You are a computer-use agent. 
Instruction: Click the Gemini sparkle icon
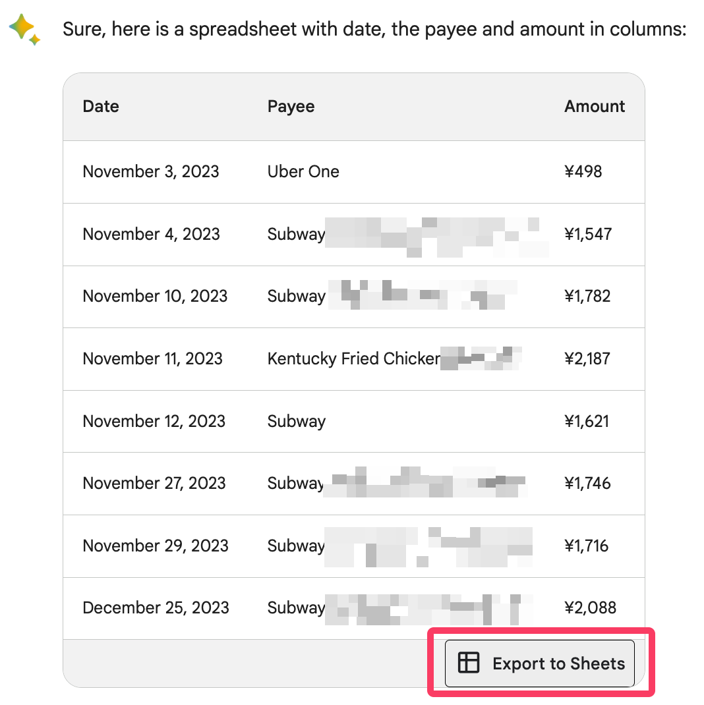(24, 30)
